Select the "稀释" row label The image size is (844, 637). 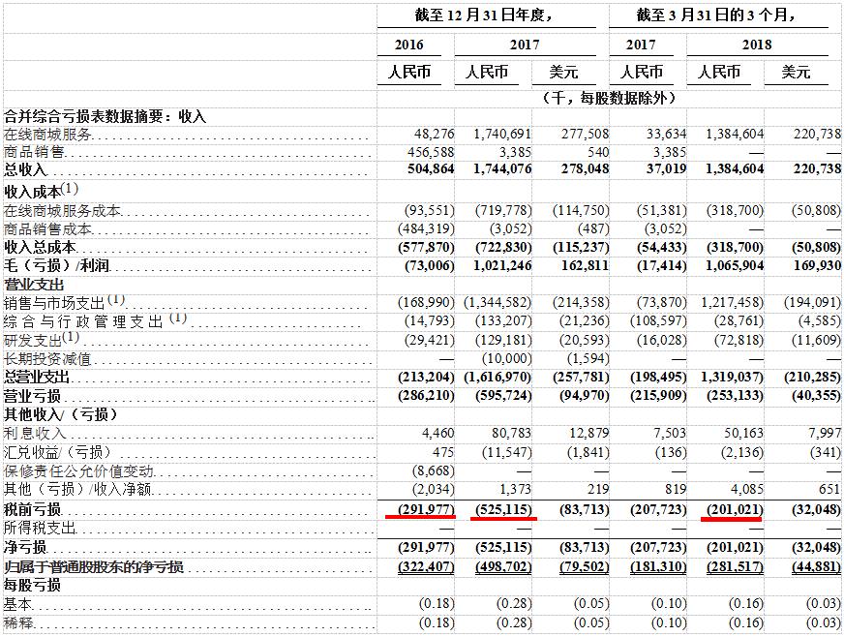click(x=17, y=623)
